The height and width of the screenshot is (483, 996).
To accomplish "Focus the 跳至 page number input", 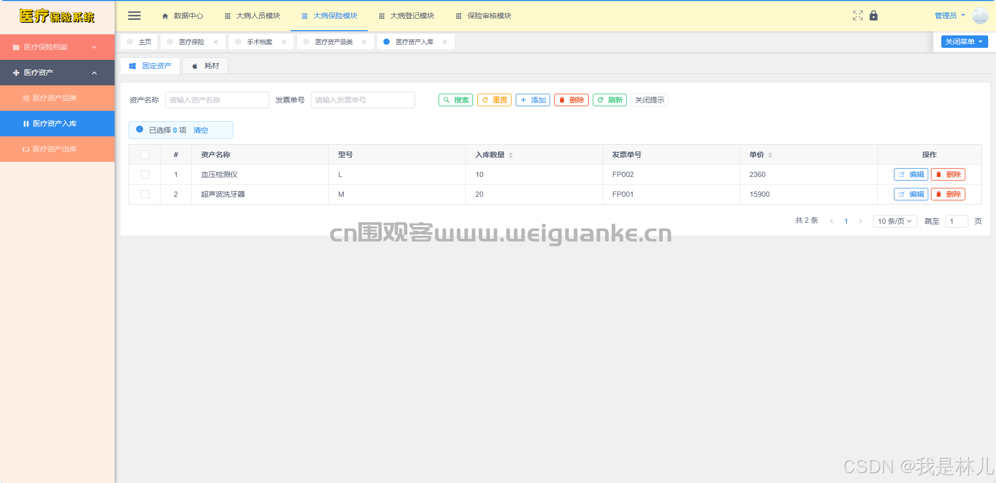I will [x=957, y=221].
